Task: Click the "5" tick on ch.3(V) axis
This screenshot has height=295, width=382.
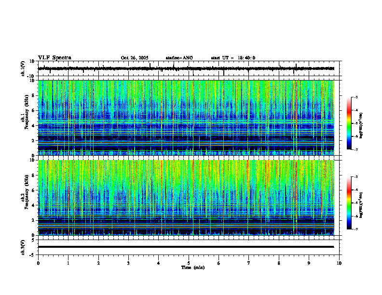Action: tap(33, 240)
